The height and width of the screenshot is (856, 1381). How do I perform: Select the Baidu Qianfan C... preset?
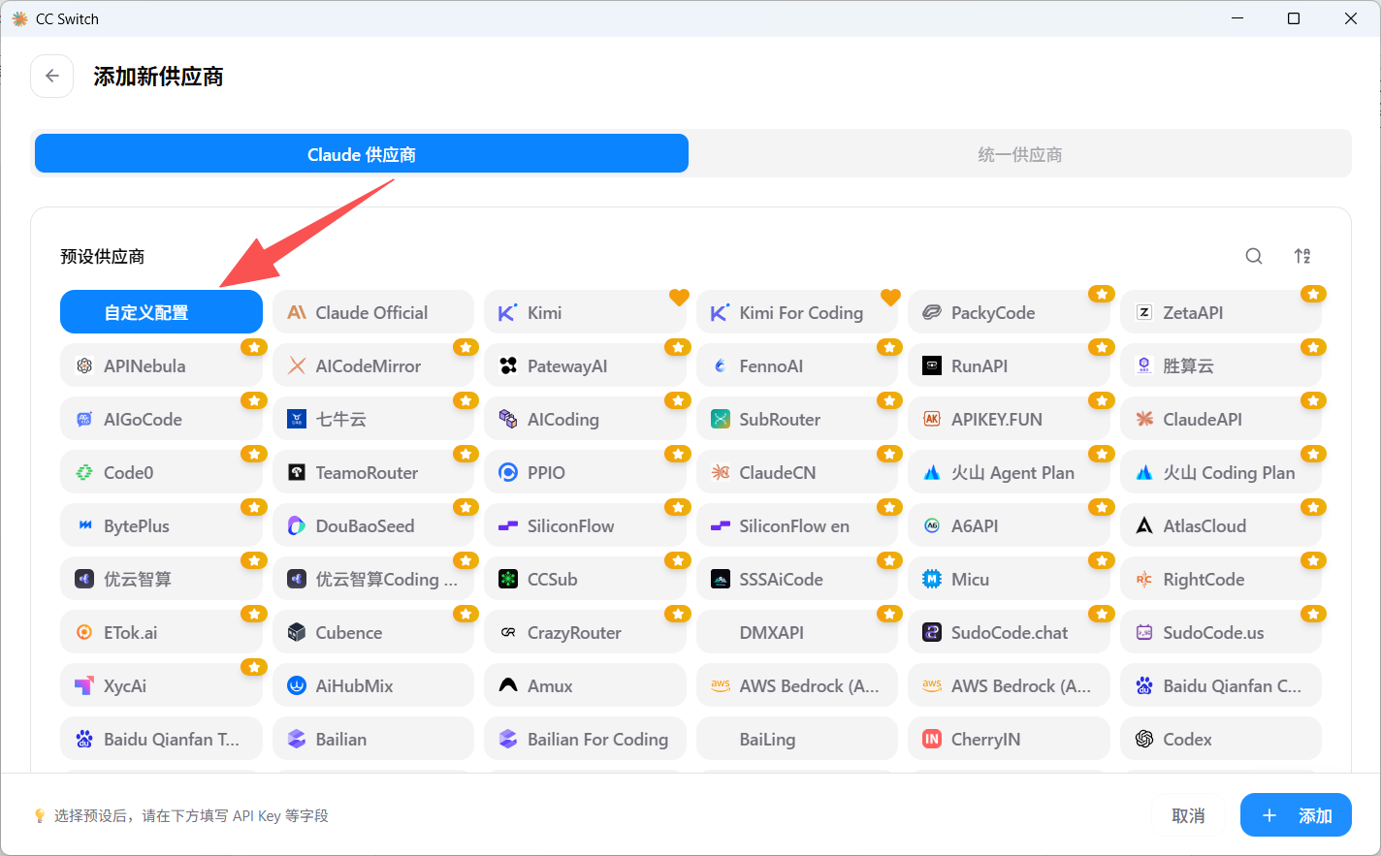(x=1221, y=685)
